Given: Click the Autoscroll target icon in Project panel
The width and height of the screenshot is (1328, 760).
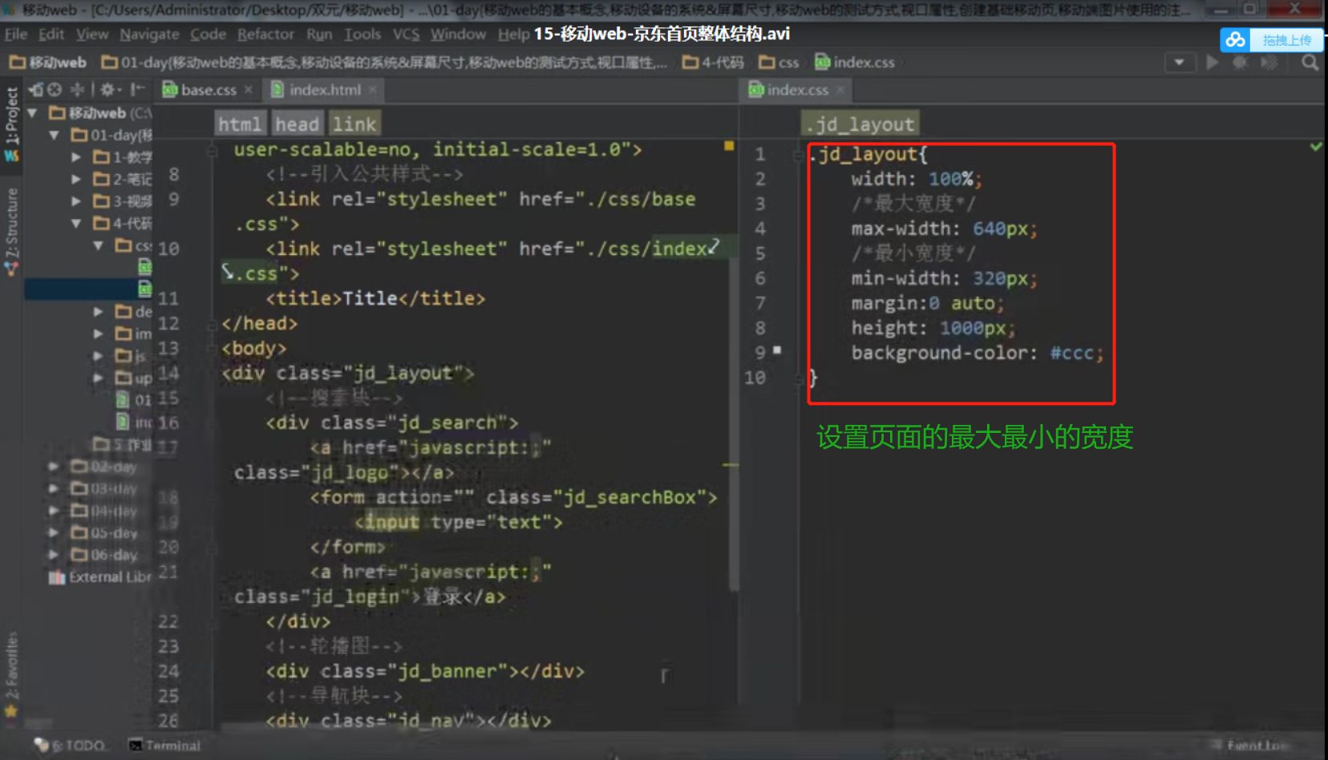Looking at the screenshot, I should 55,89.
